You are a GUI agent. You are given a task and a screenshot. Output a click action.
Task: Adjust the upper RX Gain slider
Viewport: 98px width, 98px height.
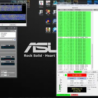tap(10, 57)
